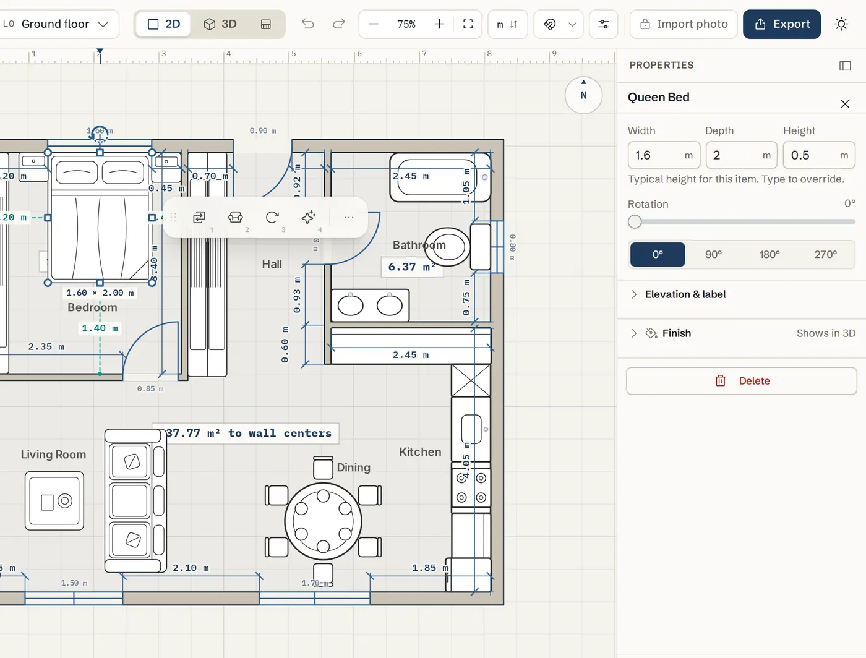This screenshot has height=658, width=866.
Task: Click the north compass indicator
Action: click(x=583, y=95)
